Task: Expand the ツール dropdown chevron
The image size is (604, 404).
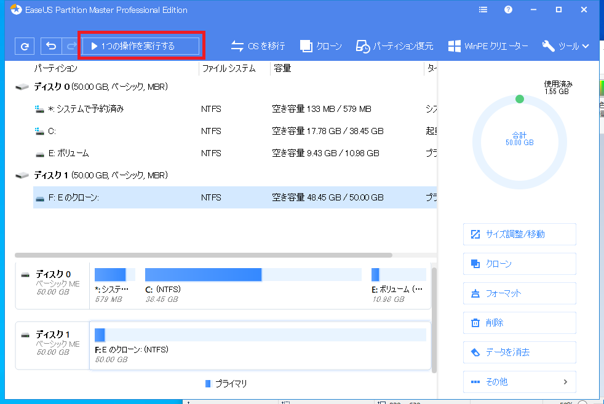Action: point(584,46)
